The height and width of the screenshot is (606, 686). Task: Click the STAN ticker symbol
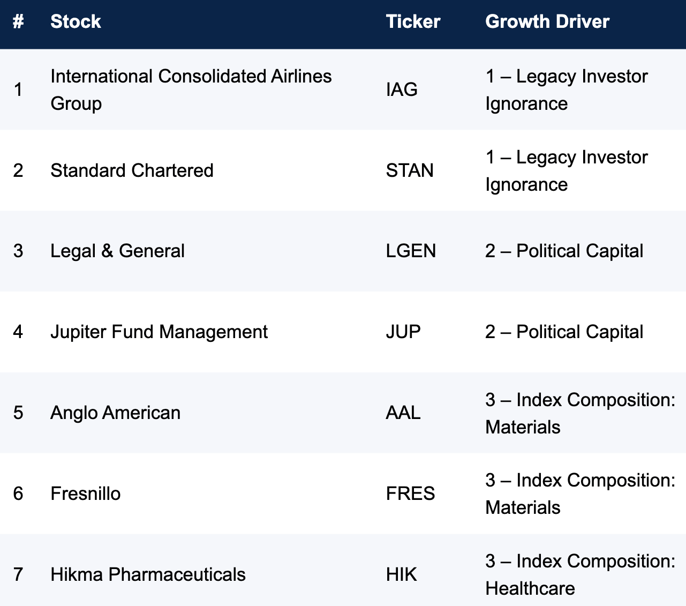coord(410,170)
